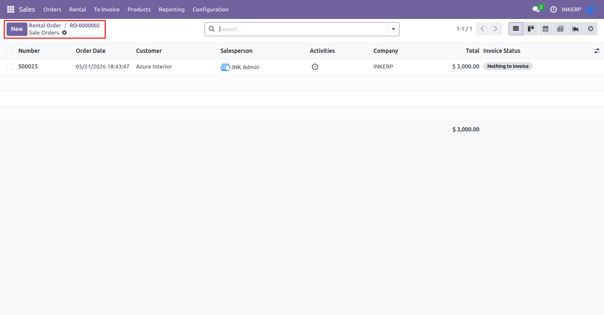The width and height of the screenshot is (604, 315).
Task: Click the Nothing to Invoice status badge
Action: (508, 66)
